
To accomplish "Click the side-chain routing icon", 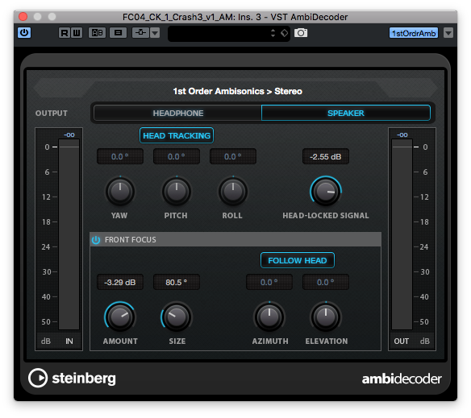I will [x=140, y=33].
